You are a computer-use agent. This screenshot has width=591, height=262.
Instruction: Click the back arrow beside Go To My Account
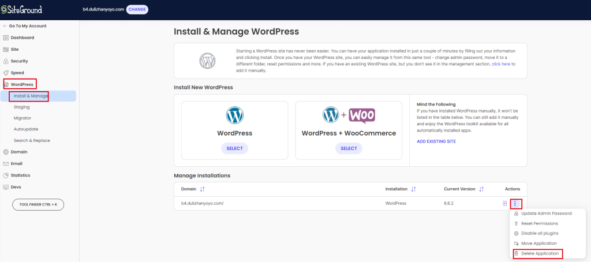click(x=5, y=26)
